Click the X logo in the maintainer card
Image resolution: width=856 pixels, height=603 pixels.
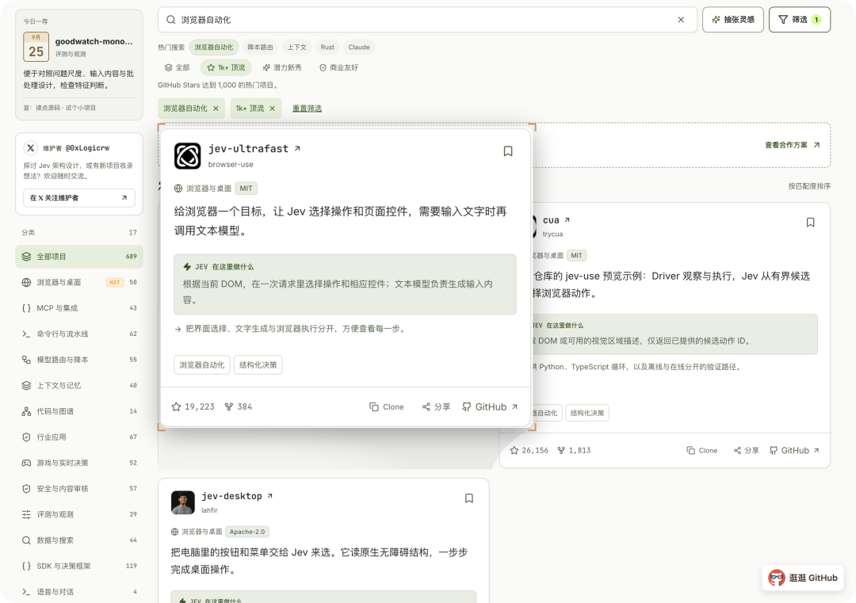31,148
